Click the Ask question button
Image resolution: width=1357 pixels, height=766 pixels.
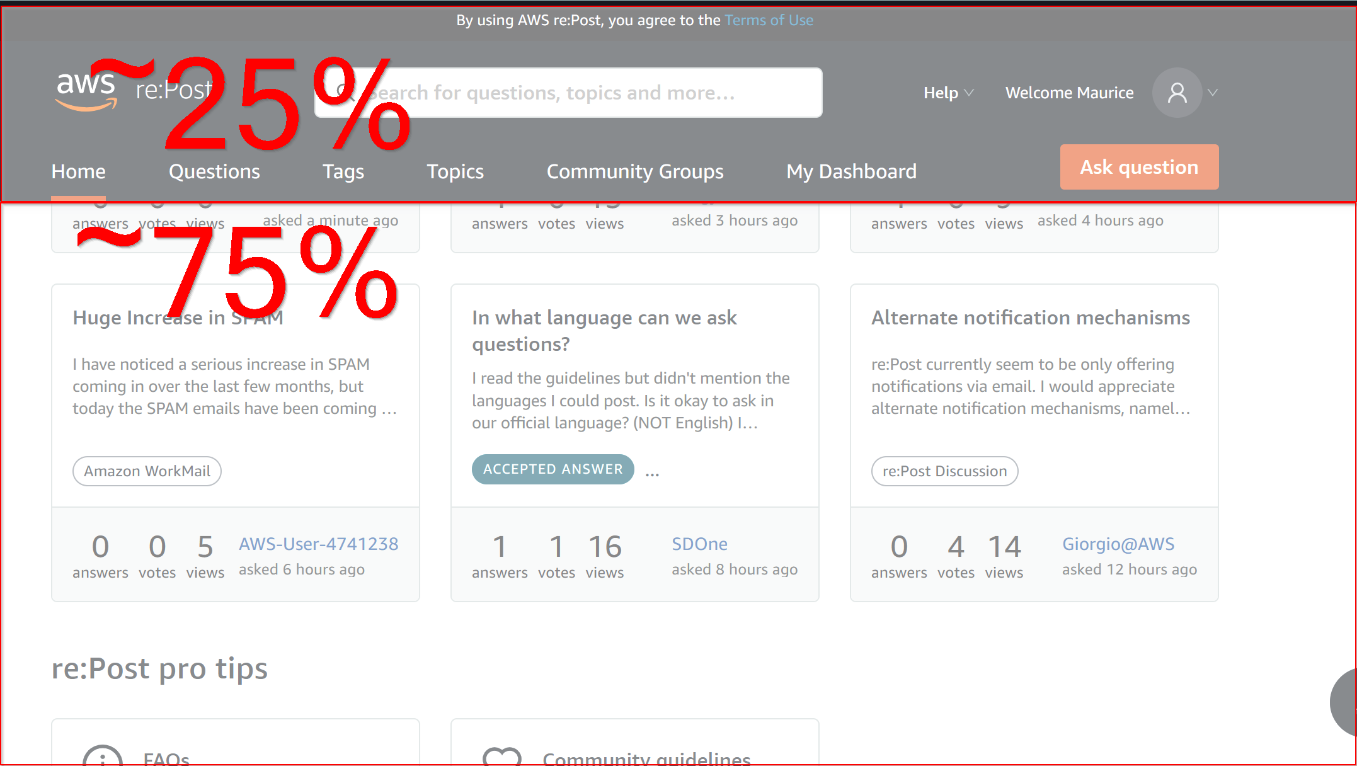(1139, 167)
